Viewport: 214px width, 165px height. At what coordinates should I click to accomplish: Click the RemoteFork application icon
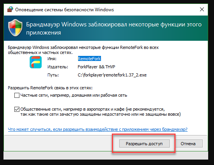point(36,62)
